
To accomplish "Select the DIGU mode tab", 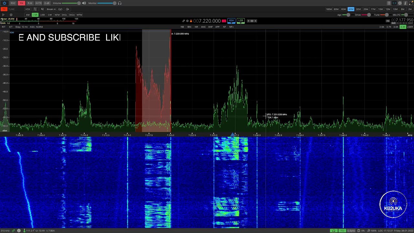I will [x=72, y=15].
